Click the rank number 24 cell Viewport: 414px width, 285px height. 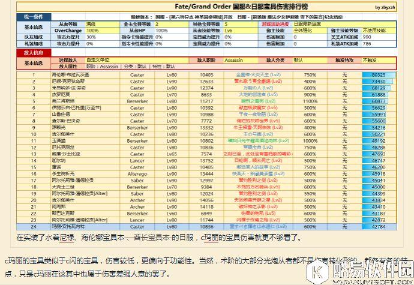point(34,227)
